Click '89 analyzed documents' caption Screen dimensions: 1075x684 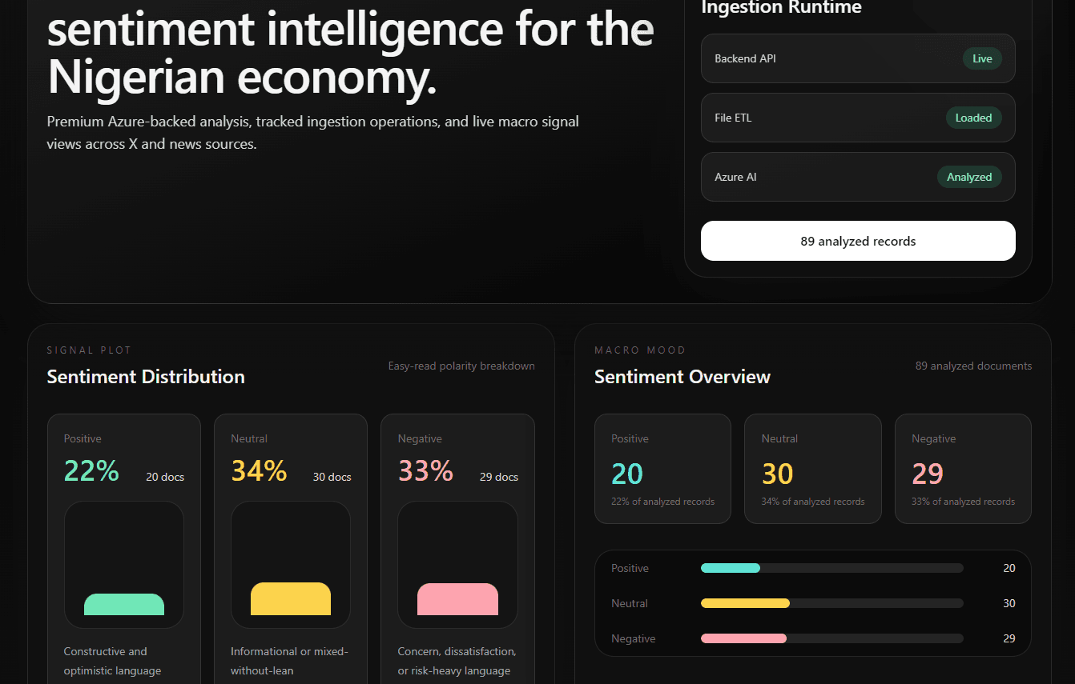(973, 366)
